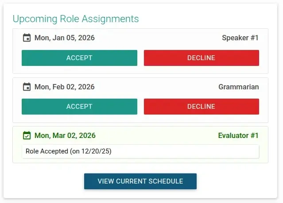Click the Grammarian role label
283x203 pixels.
pyautogui.click(x=238, y=87)
